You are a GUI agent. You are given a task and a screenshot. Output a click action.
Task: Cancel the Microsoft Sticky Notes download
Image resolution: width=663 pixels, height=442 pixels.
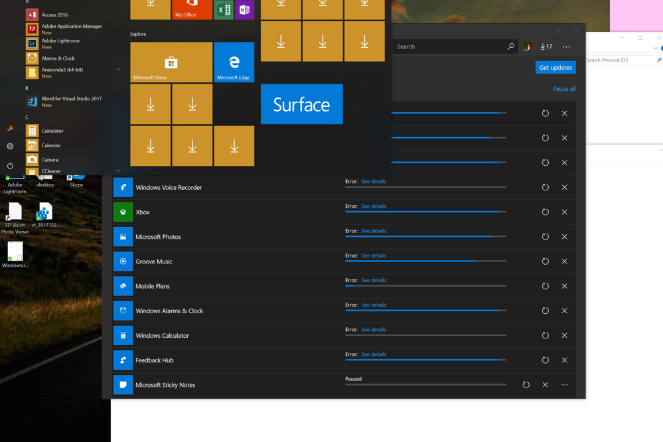(x=545, y=385)
